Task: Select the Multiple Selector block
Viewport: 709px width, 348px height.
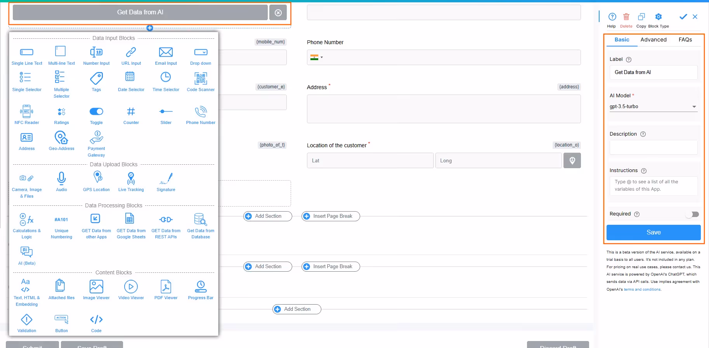Action: [61, 84]
